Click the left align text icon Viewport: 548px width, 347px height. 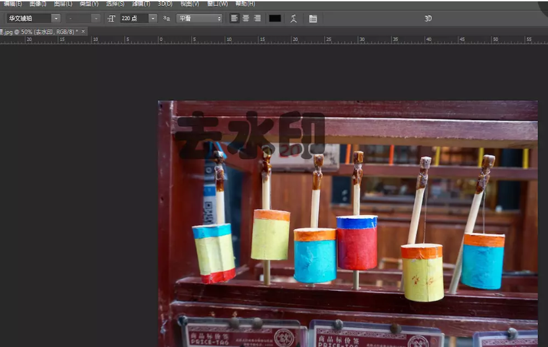coord(234,18)
